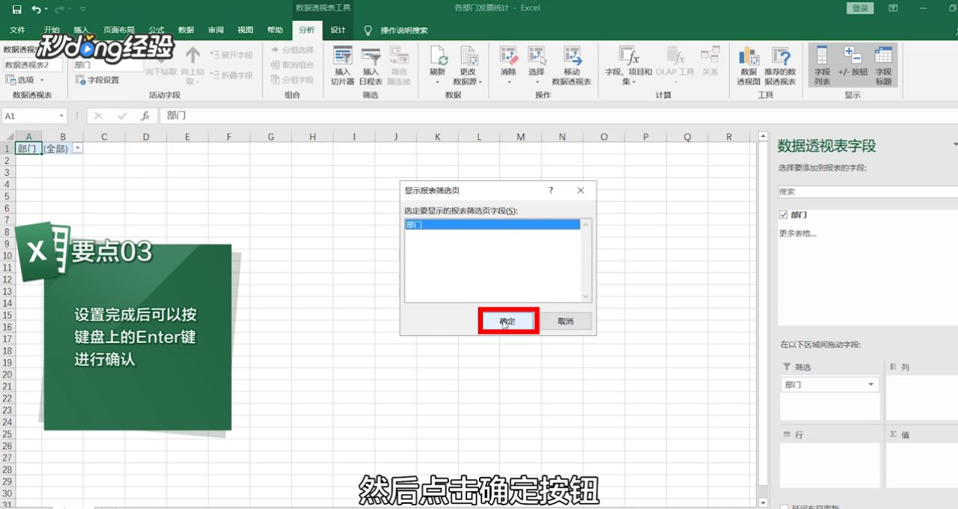Click worksheet vertical scrollbar down arrow
The height and width of the screenshot is (509, 958).
pos(763,502)
